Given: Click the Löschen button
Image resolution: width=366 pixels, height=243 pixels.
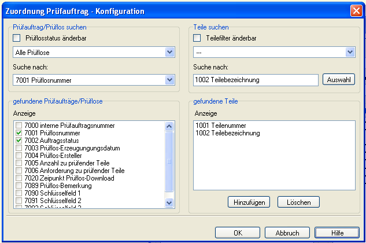Looking at the screenshot, I should 298,202.
